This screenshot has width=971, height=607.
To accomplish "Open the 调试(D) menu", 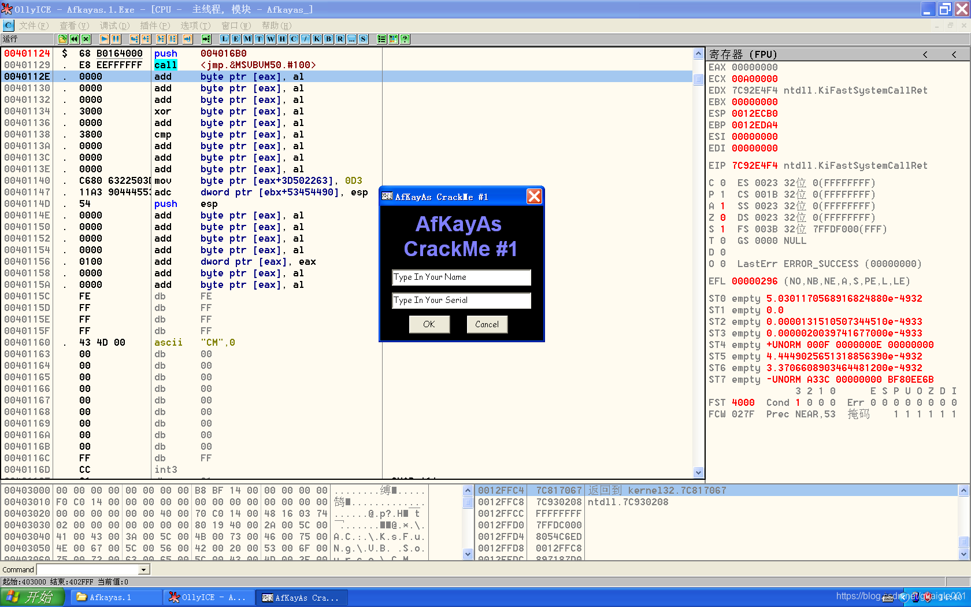I will [114, 25].
